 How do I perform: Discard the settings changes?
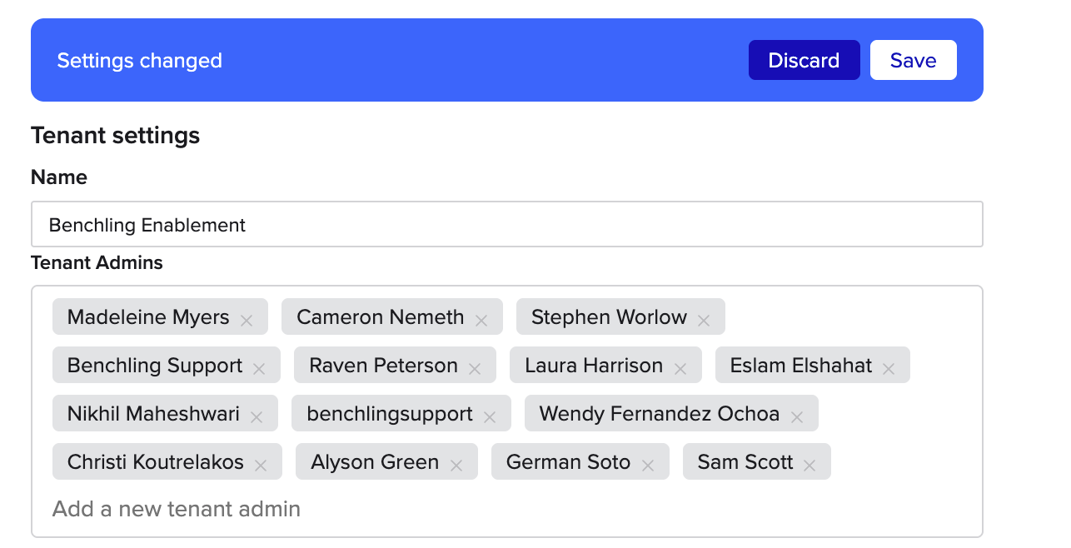pos(804,61)
